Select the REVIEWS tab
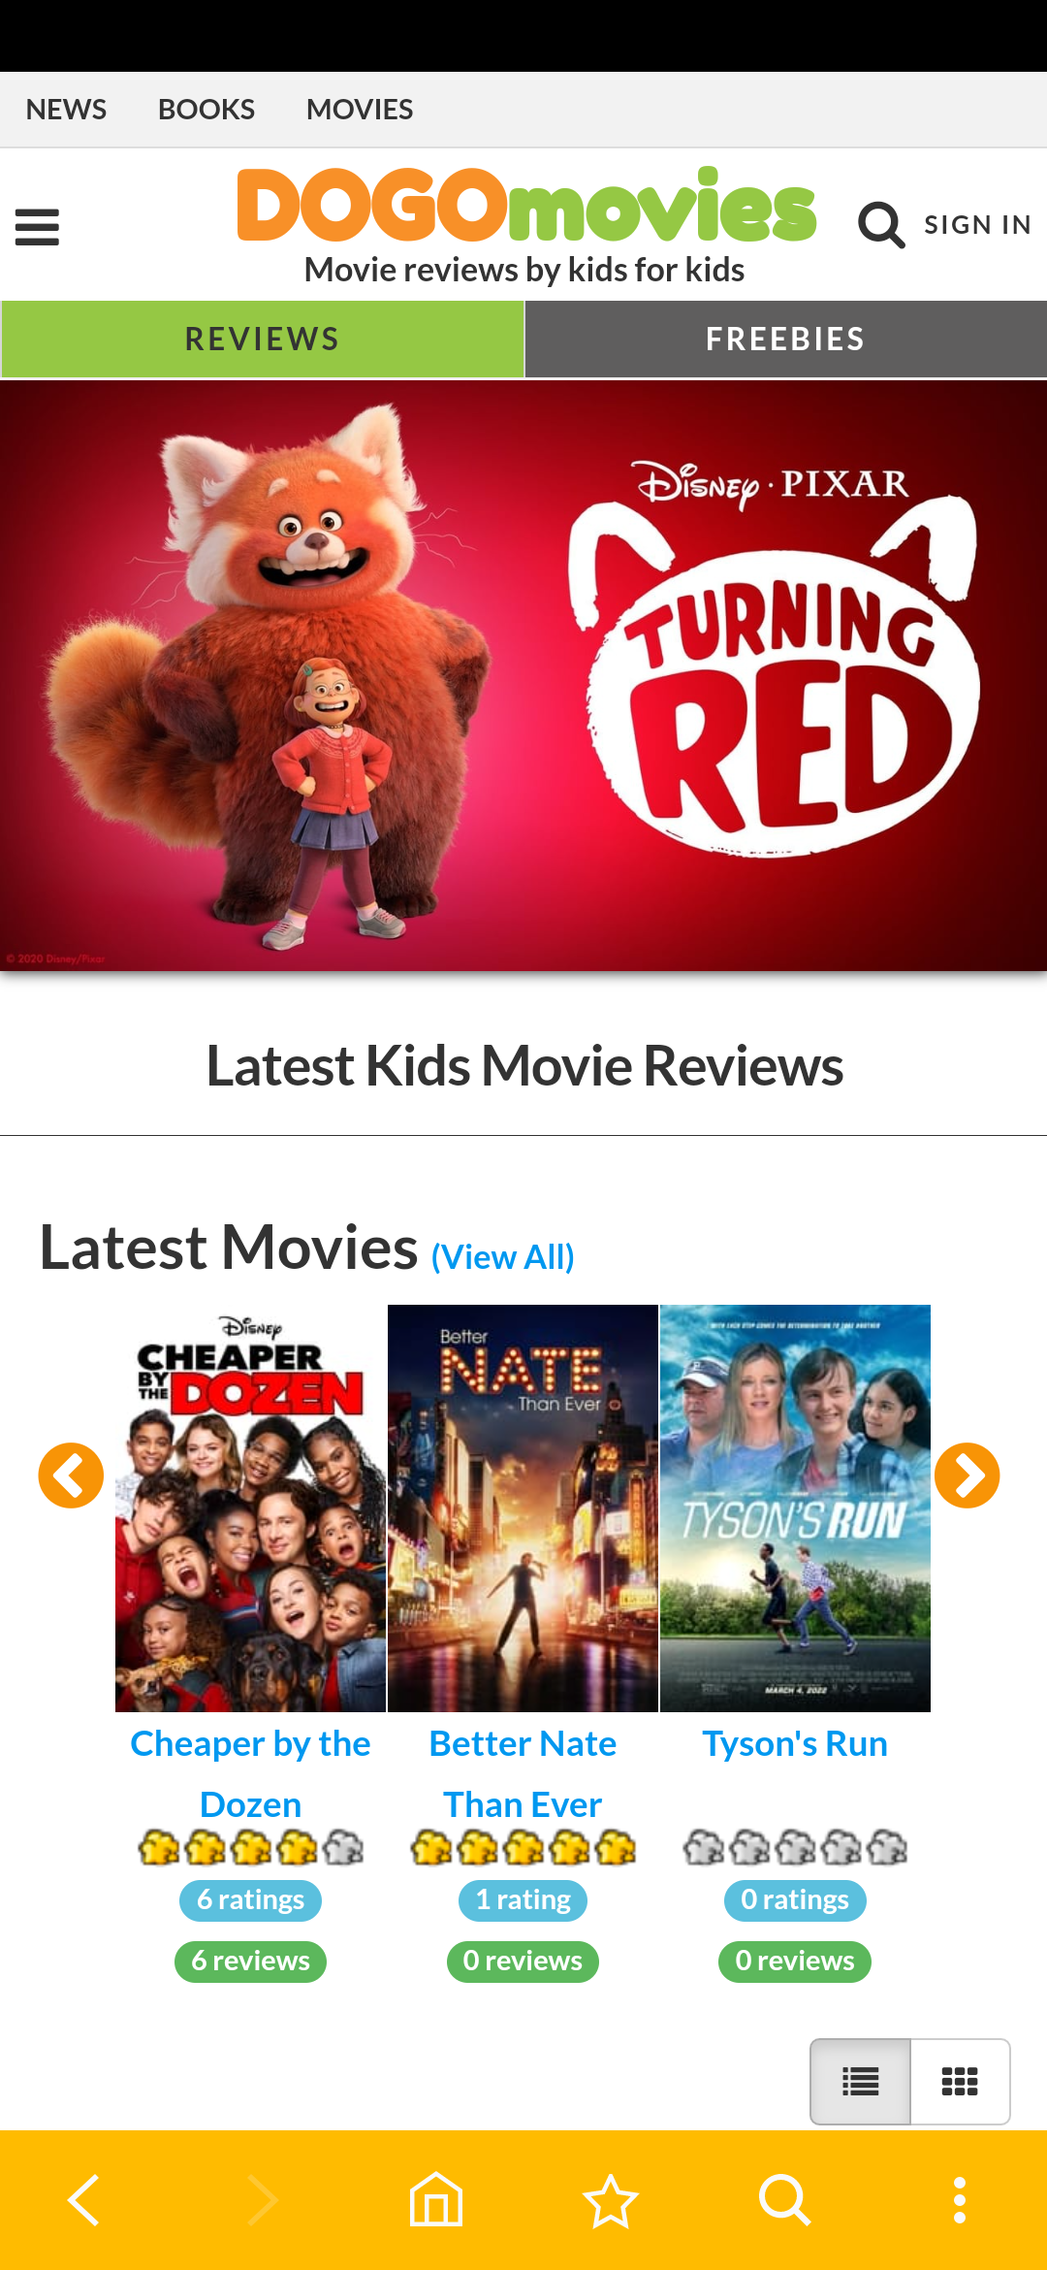Screen dimensions: 1047x2270 (263, 339)
